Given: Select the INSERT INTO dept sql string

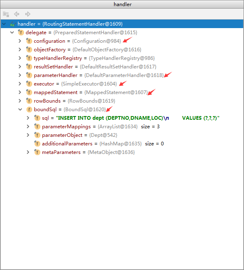Looking at the screenshot, I should (138, 118).
